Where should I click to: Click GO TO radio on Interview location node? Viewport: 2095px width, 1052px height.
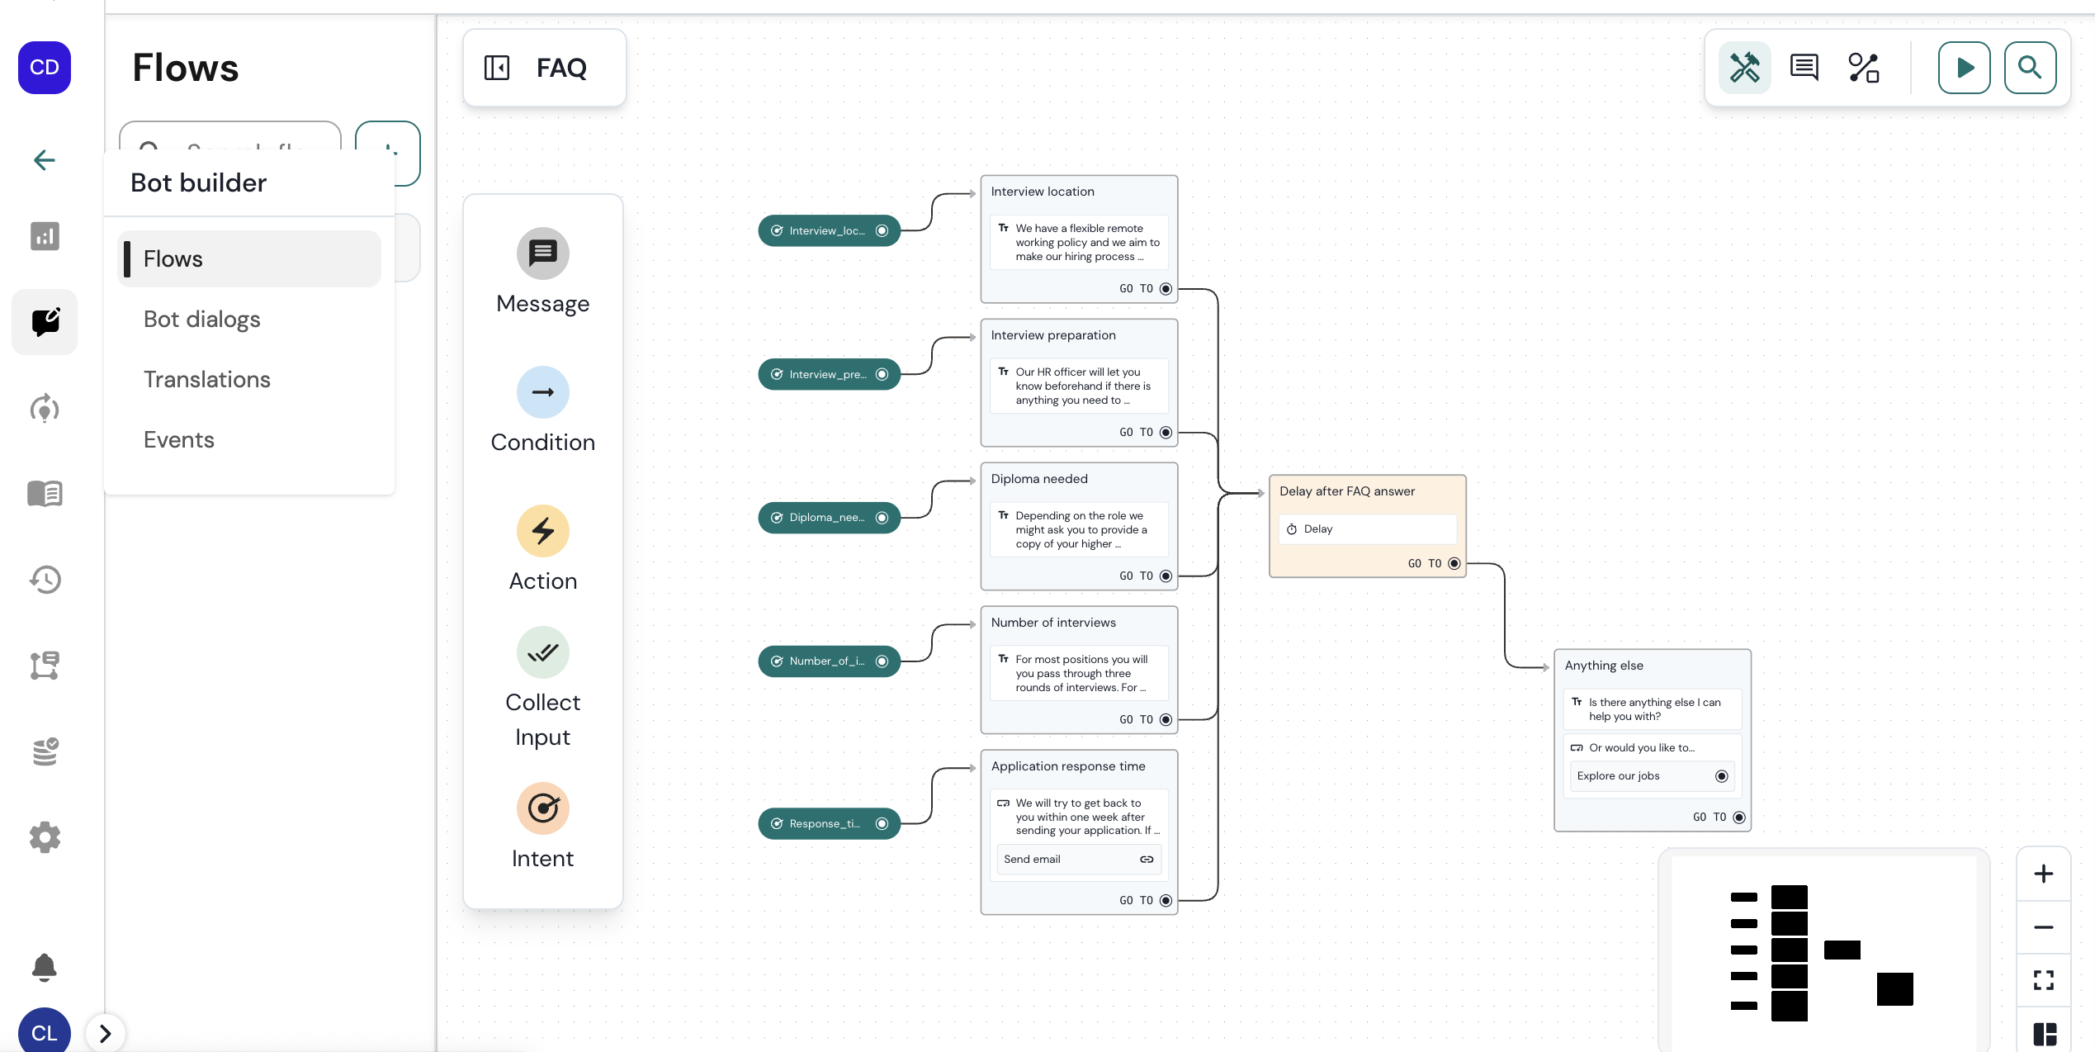(1166, 289)
